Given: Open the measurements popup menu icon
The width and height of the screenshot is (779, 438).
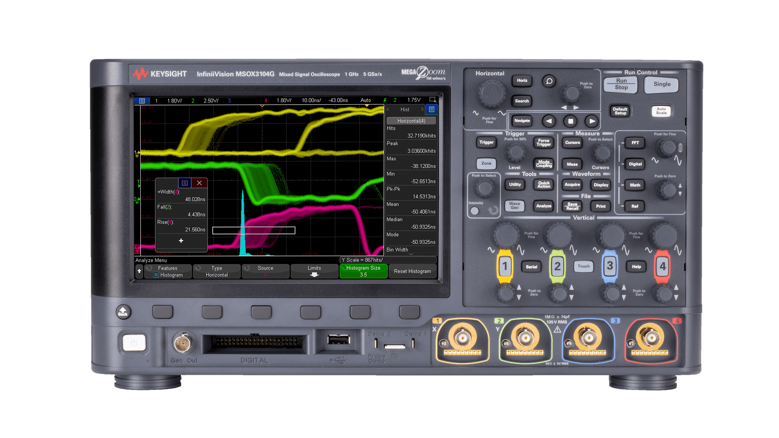Looking at the screenshot, I should point(185,183).
